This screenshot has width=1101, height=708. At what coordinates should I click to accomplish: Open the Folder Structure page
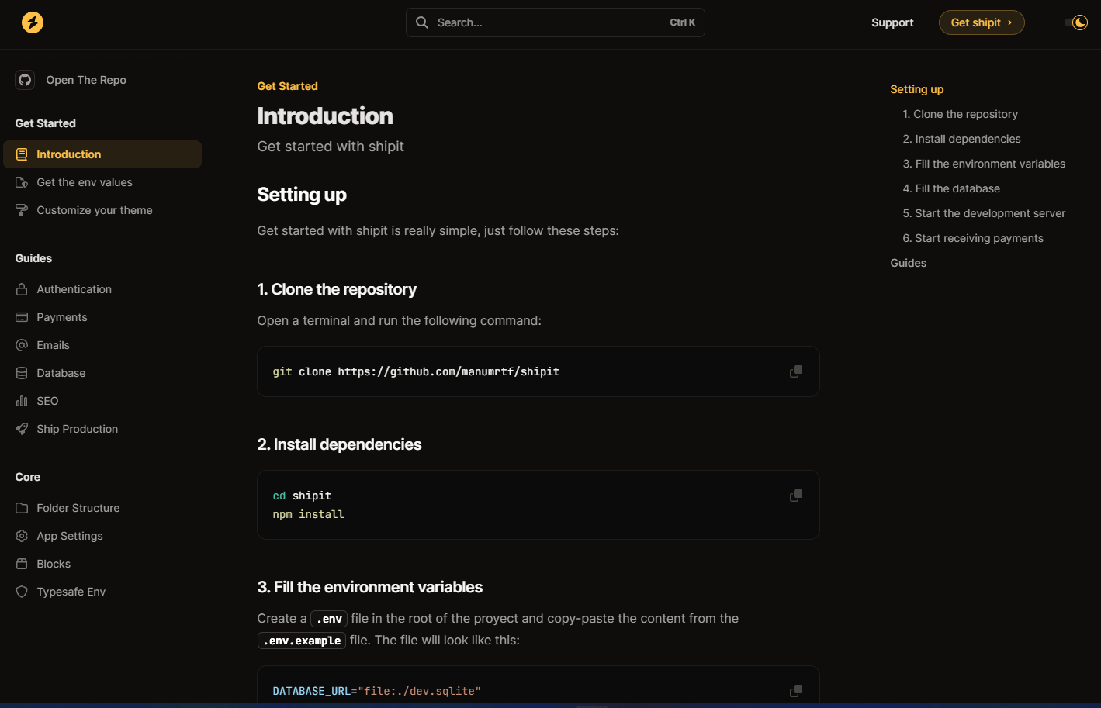[x=78, y=508]
